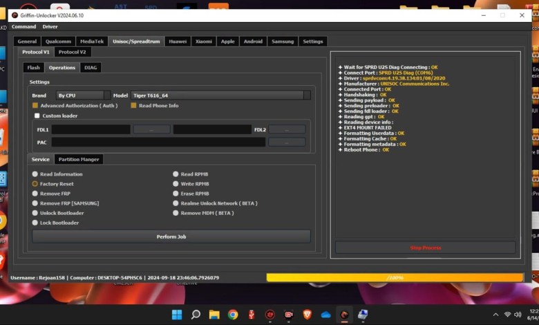The height and width of the screenshot is (325, 539).
Task: Click the Griffin-Unlocker icon in taskbar
Action: (x=345, y=315)
